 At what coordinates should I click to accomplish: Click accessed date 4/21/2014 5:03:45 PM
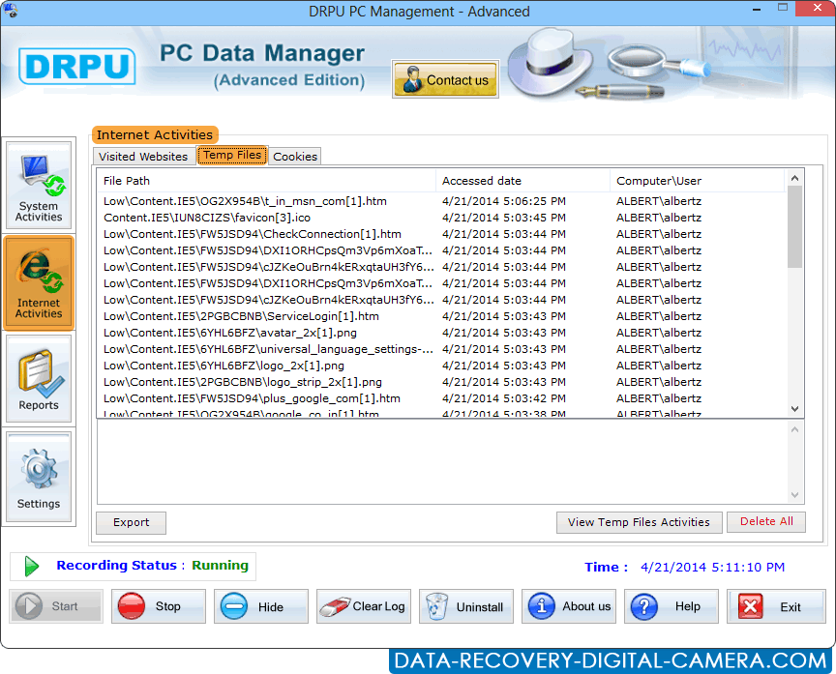tap(504, 218)
